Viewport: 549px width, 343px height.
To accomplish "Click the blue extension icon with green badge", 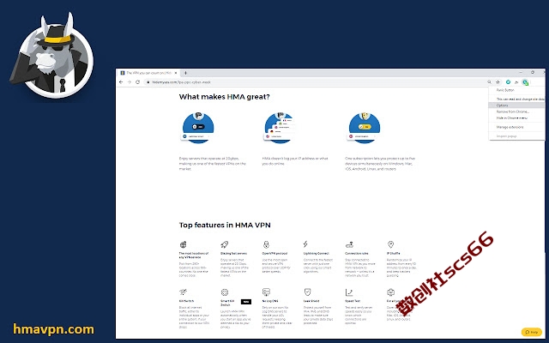I will pos(525,82).
